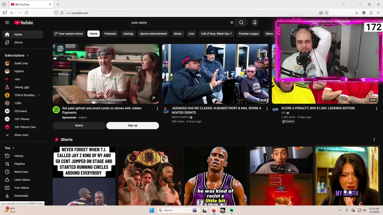Select the Home filter chip

tap(94, 34)
